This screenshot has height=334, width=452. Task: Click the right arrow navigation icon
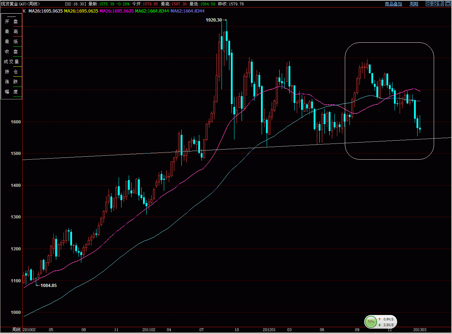434,4
